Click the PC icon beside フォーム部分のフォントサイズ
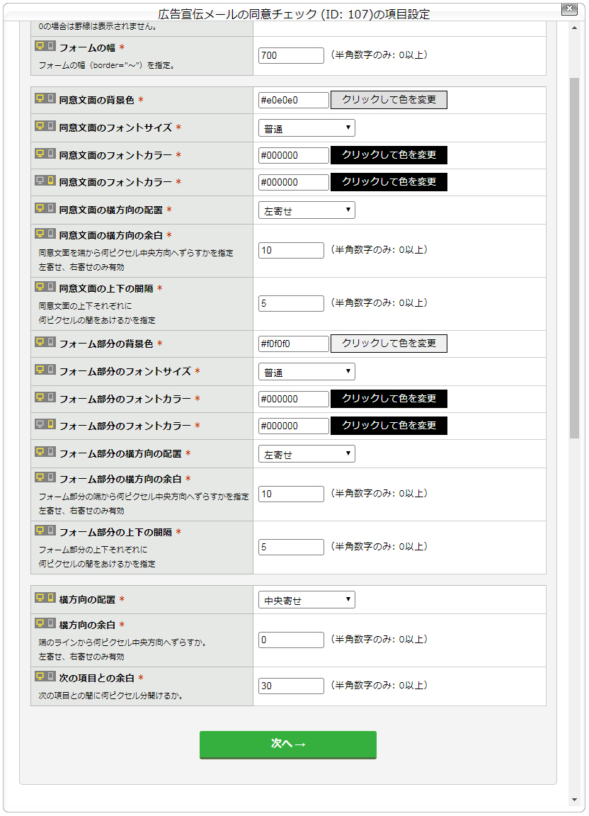589x816 pixels. pos(40,369)
